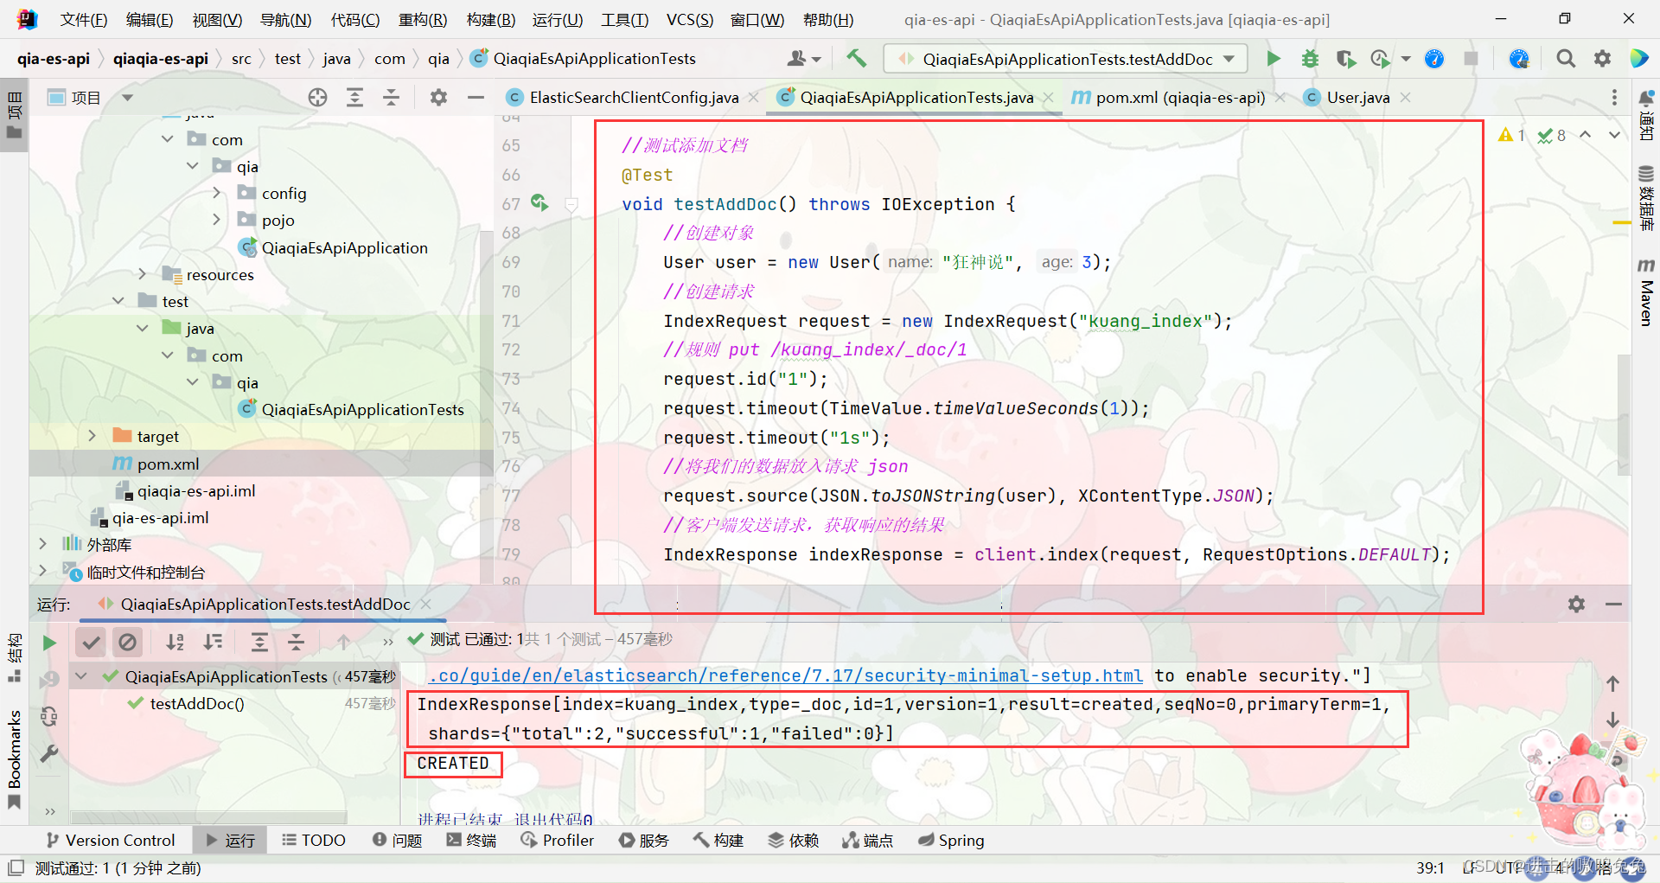Expand all nodes in the project panel
Viewport: 1660px width, 883px height.
354,98
